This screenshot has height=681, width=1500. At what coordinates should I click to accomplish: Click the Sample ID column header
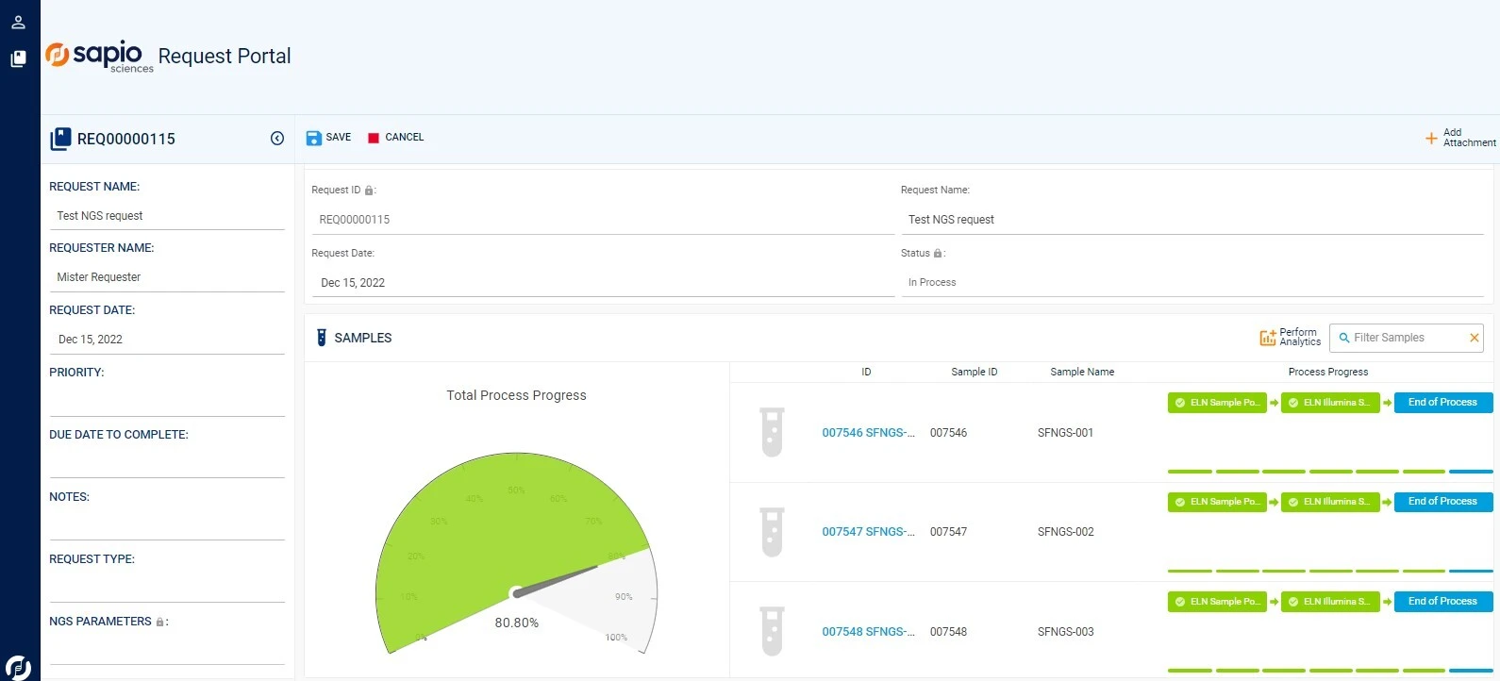click(975, 373)
